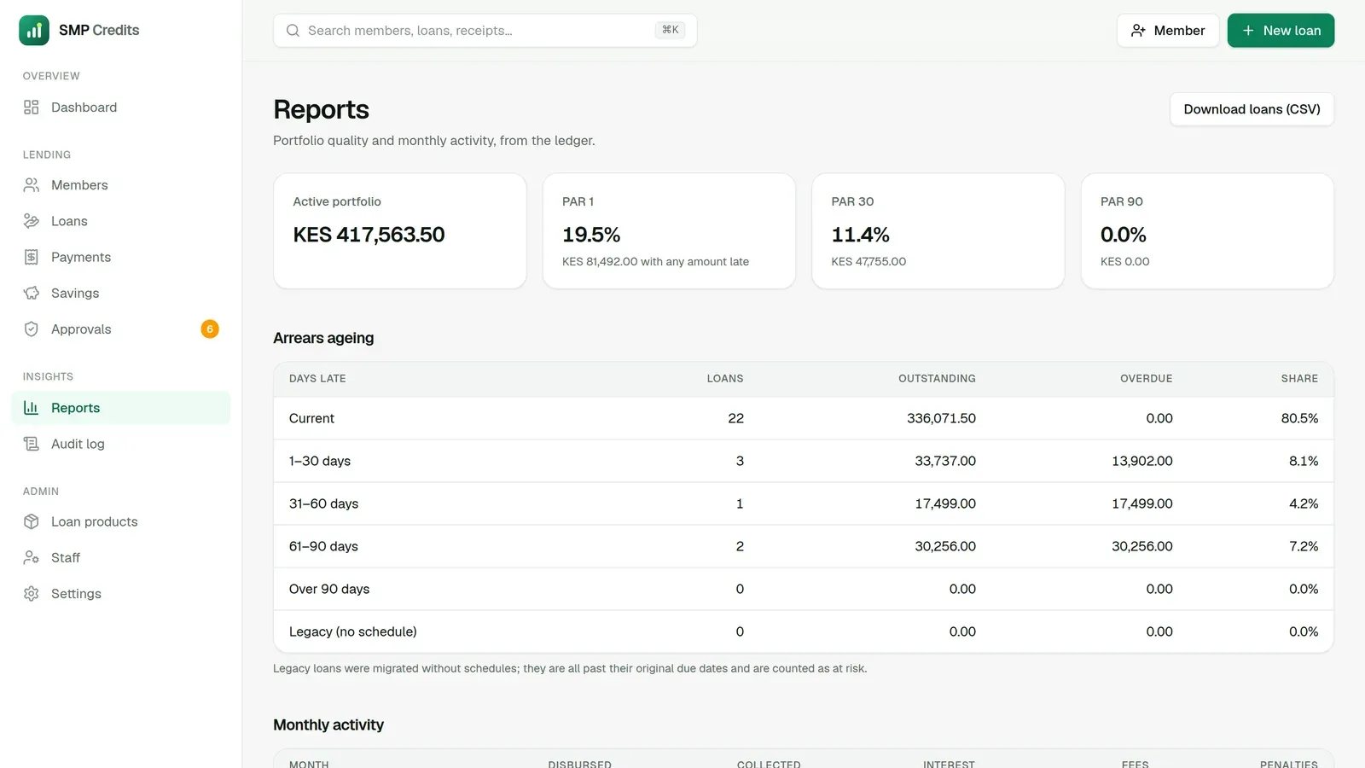Click the search magnifier icon

coord(293,31)
